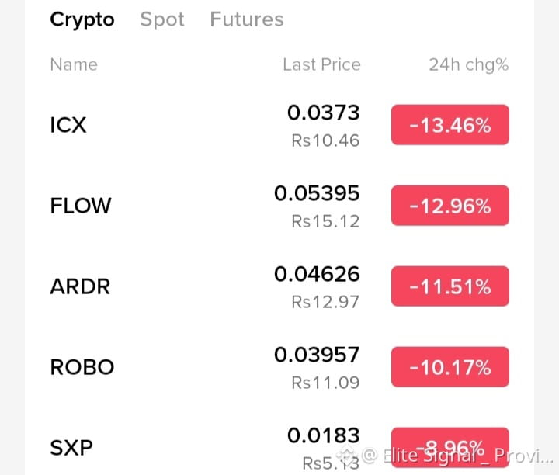Sort list by Name column header

74,64
